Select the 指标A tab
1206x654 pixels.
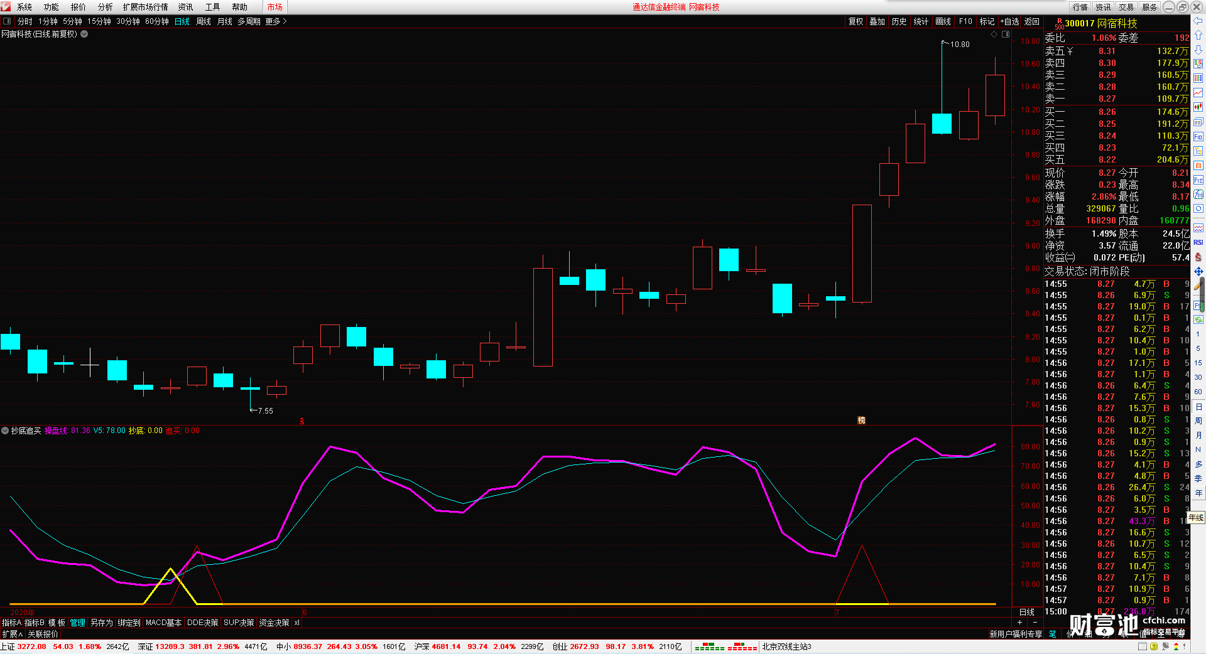[x=12, y=623]
